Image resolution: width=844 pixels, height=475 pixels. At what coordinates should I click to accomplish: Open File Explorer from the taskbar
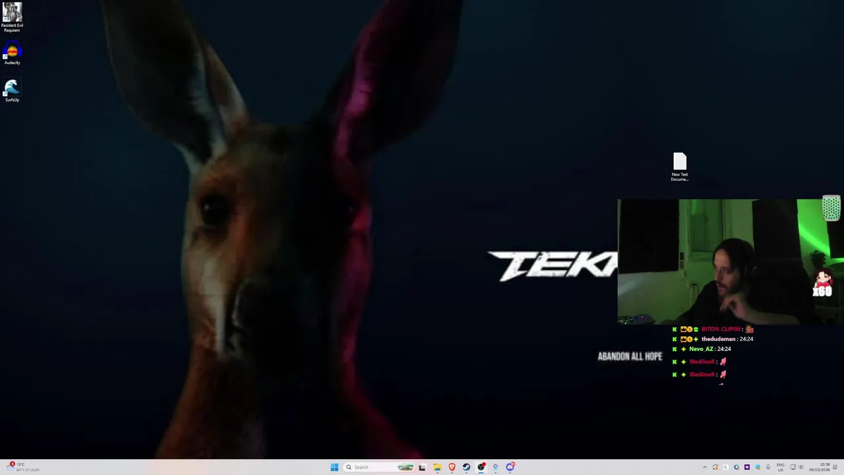coord(437,467)
